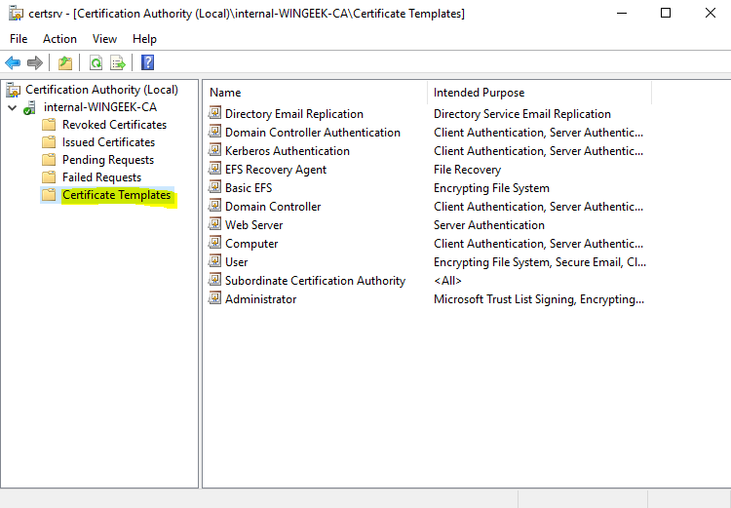Image resolution: width=731 pixels, height=508 pixels.
Task: Open the Action menu
Action: coord(59,39)
